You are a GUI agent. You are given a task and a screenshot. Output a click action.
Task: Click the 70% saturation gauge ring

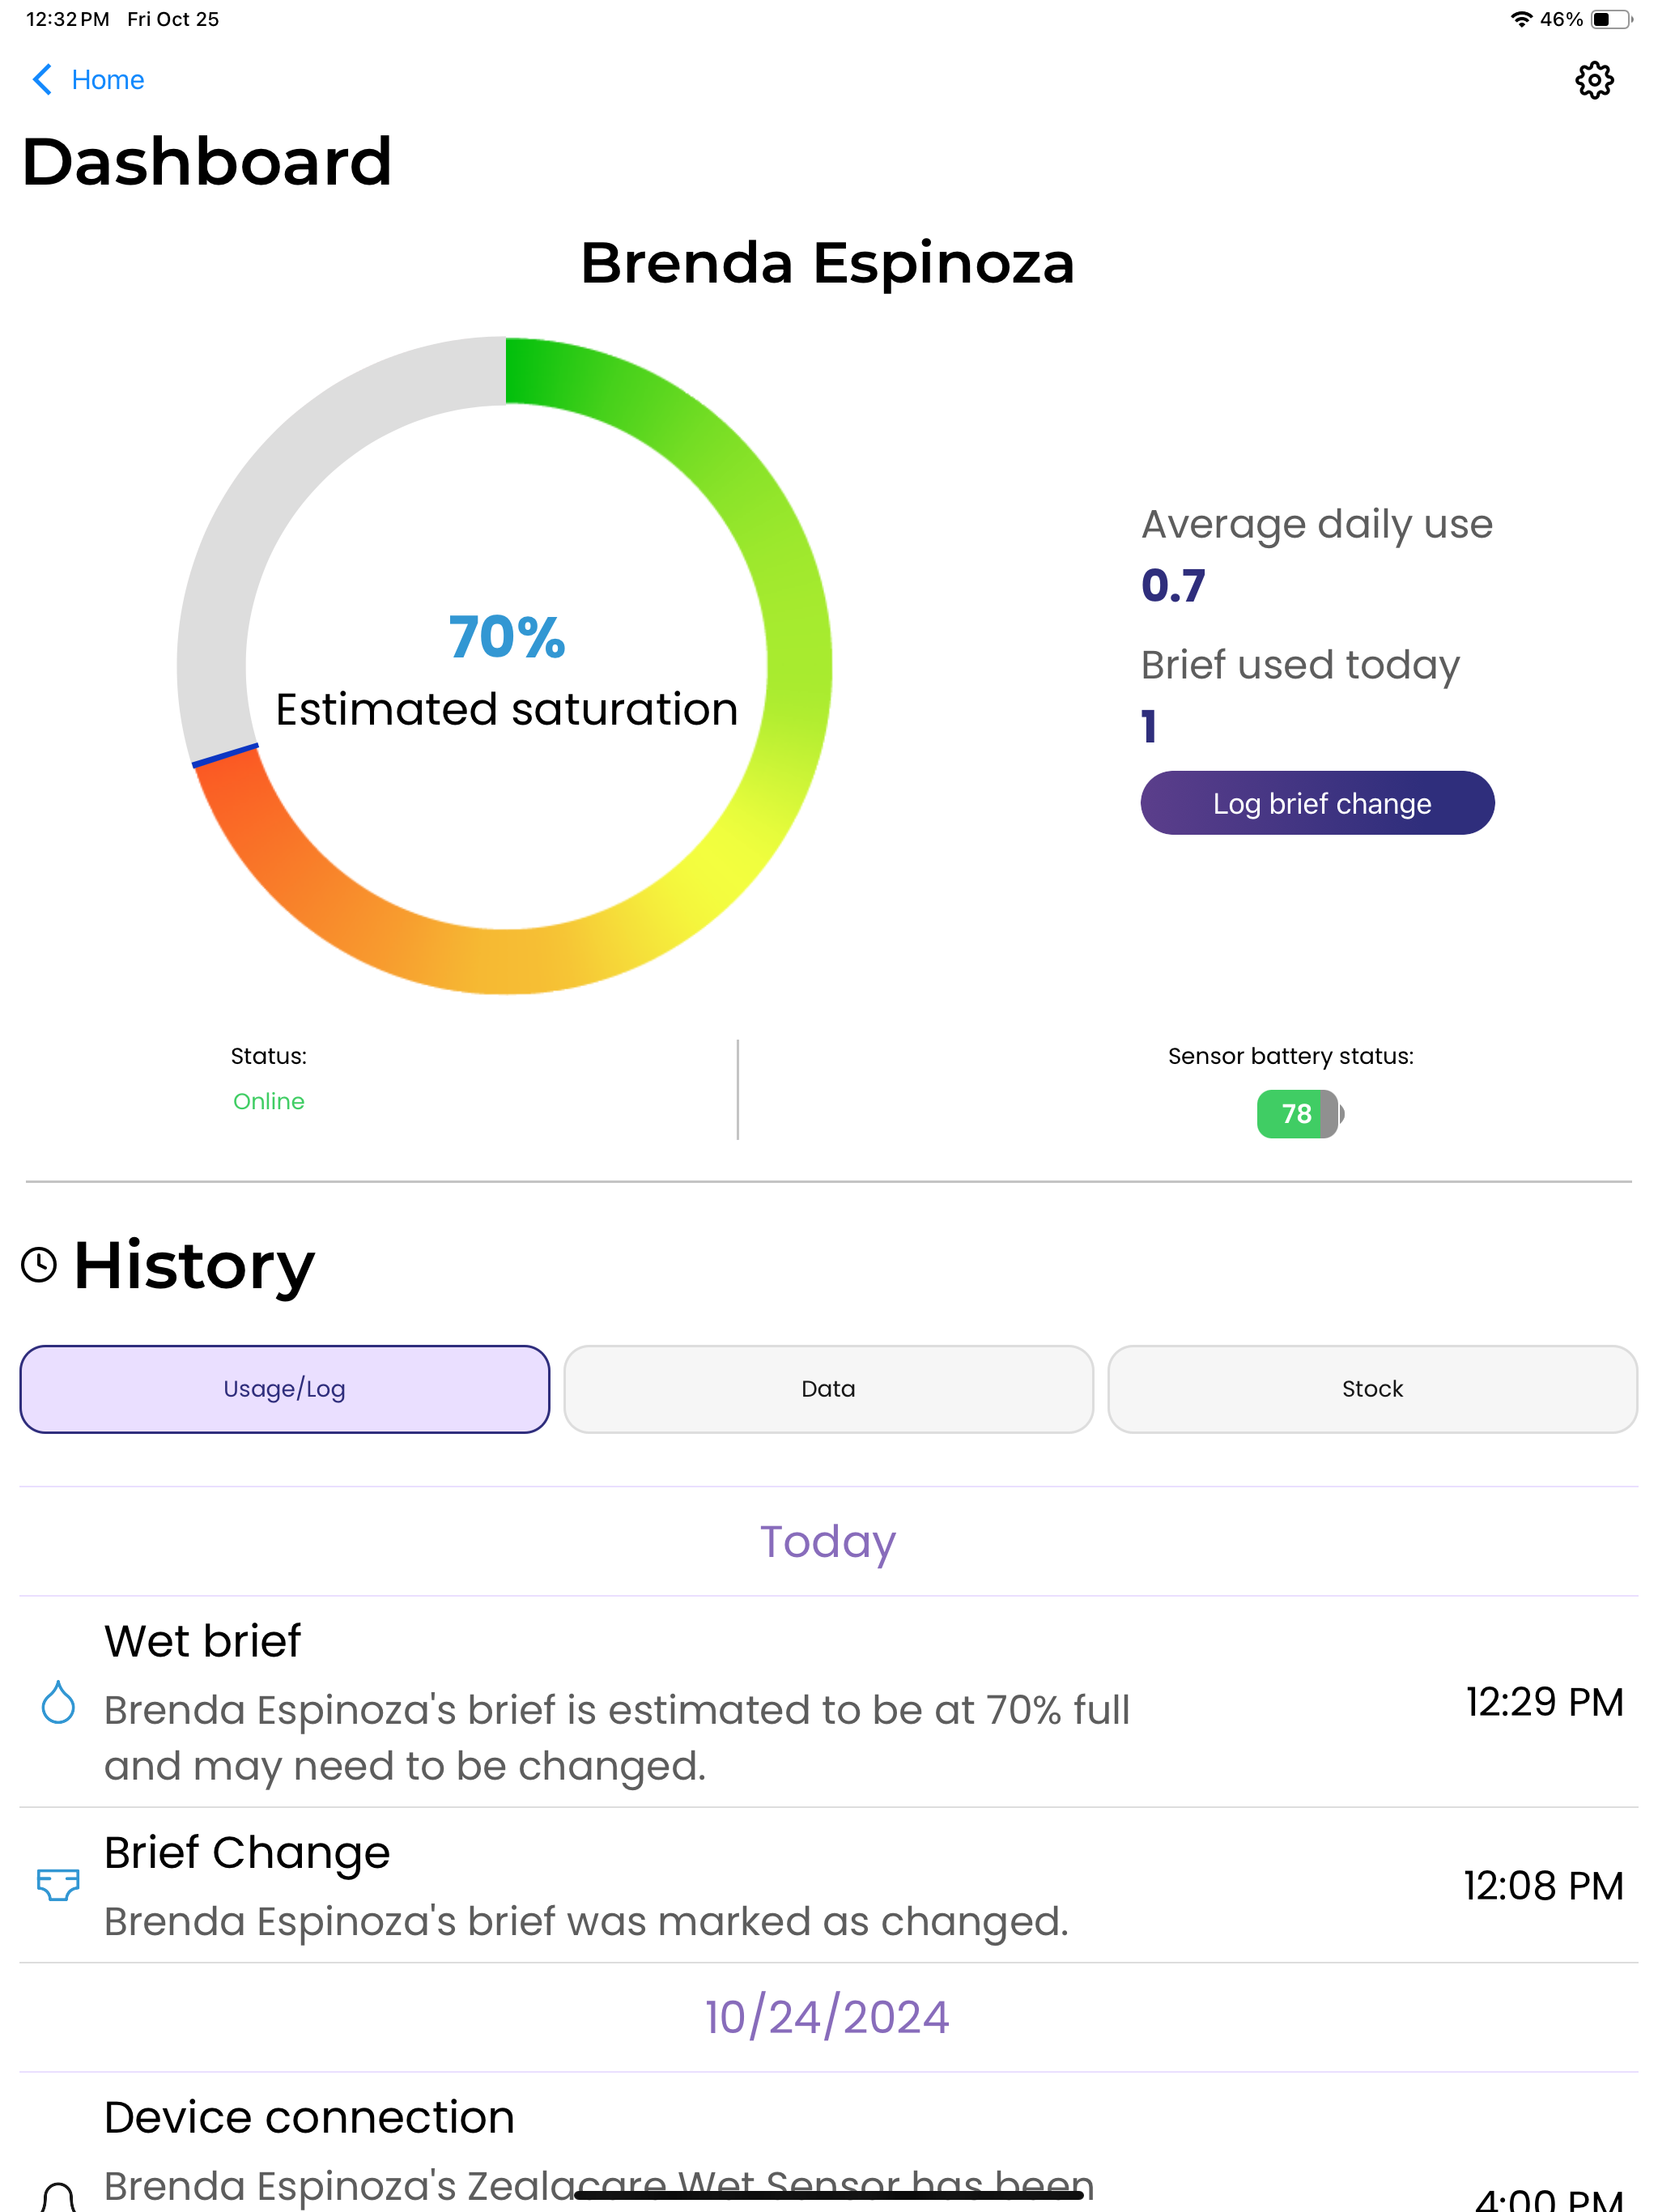[x=505, y=666]
